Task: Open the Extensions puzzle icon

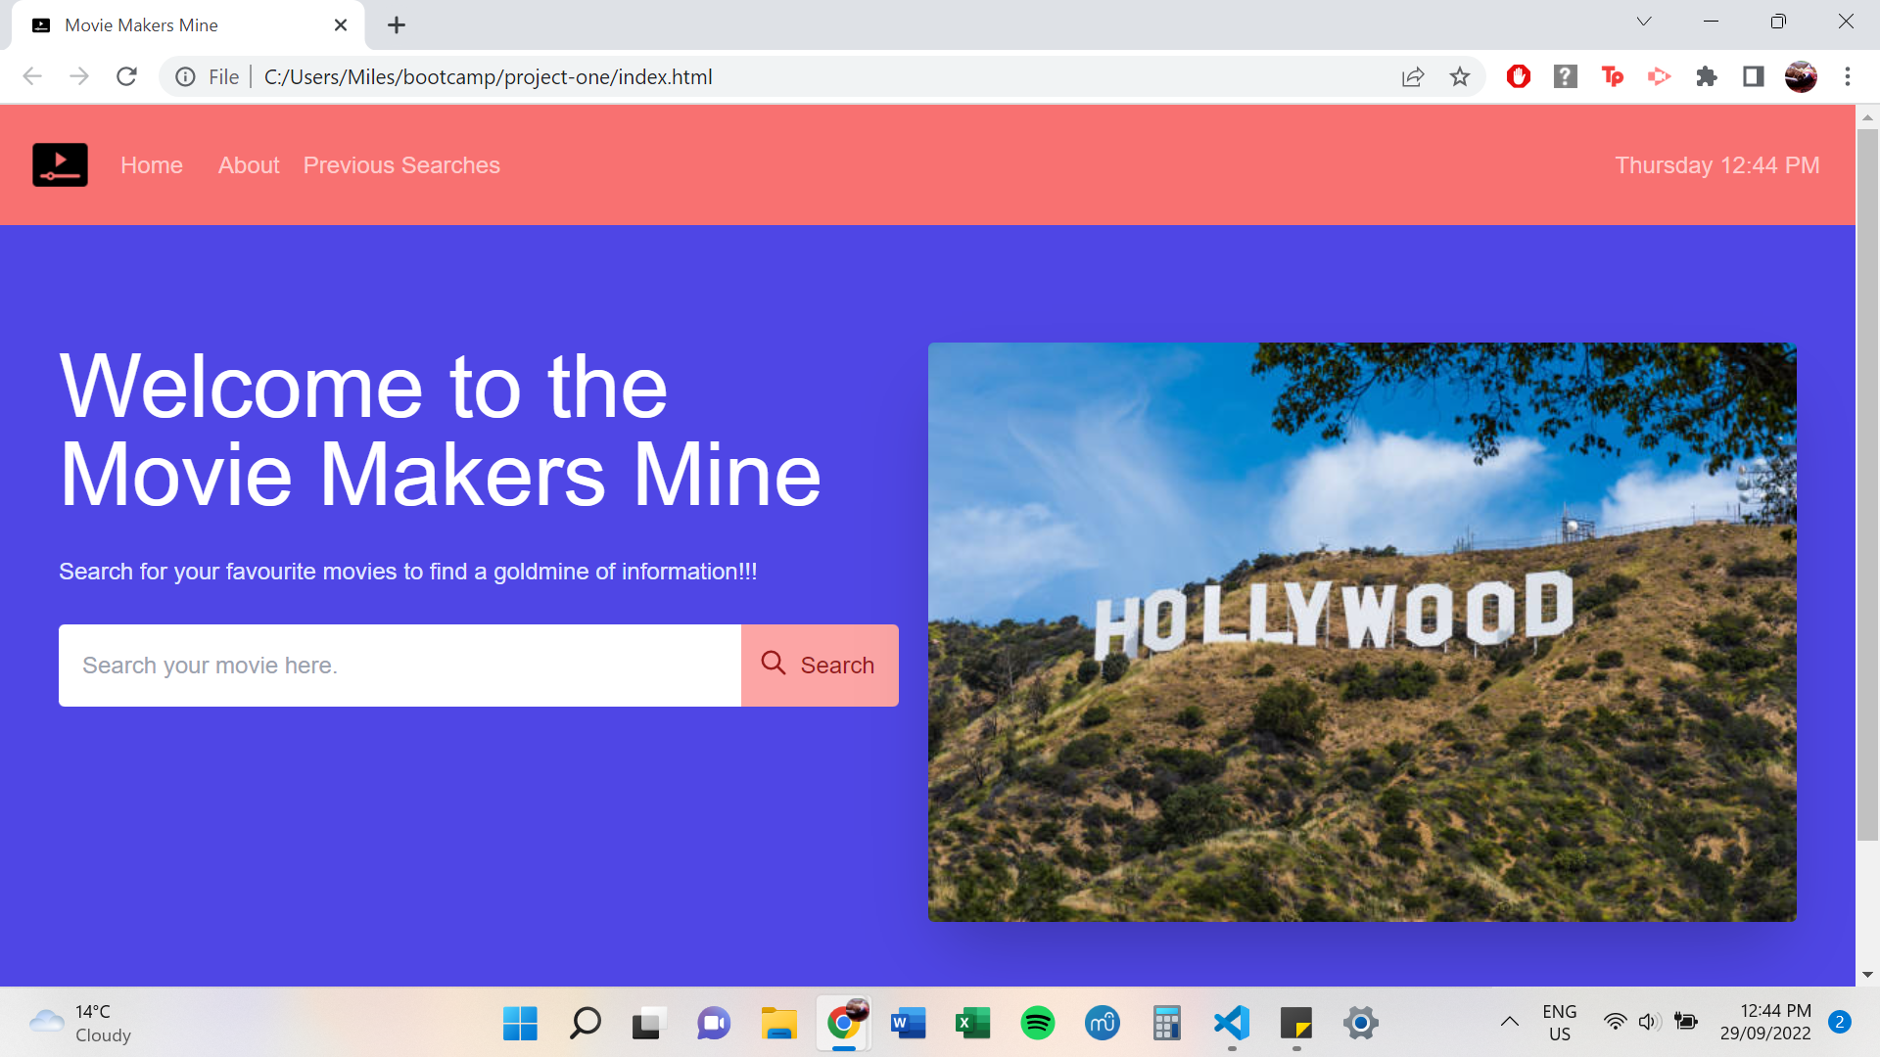Action: [1707, 76]
